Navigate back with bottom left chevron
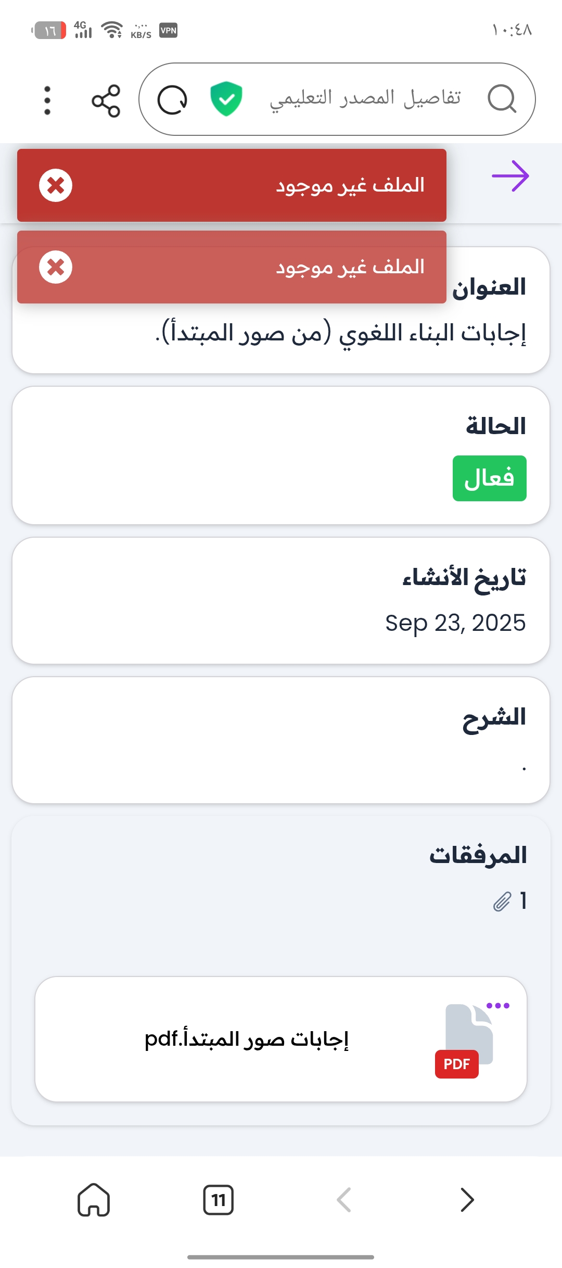 point(344,1200)
